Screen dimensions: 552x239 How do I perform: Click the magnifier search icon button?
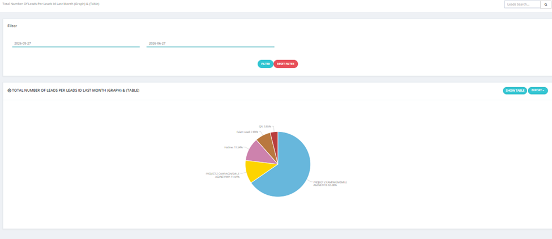[x=546, y=4]
